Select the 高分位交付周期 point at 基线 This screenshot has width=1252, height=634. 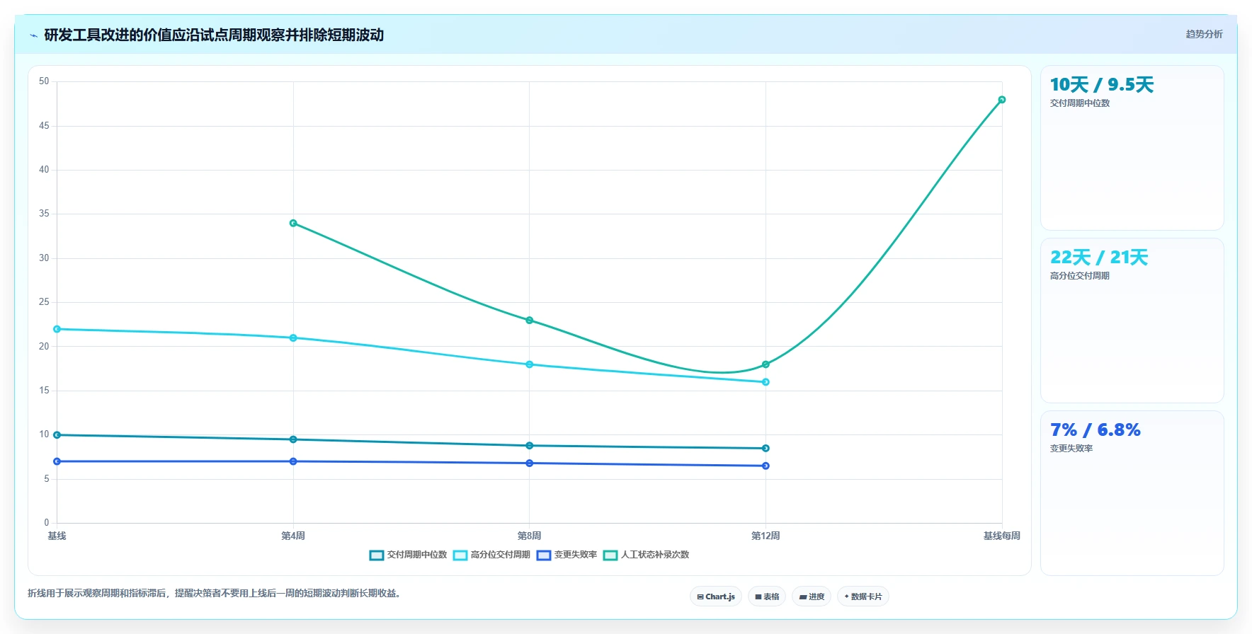(x=57, y=329)
